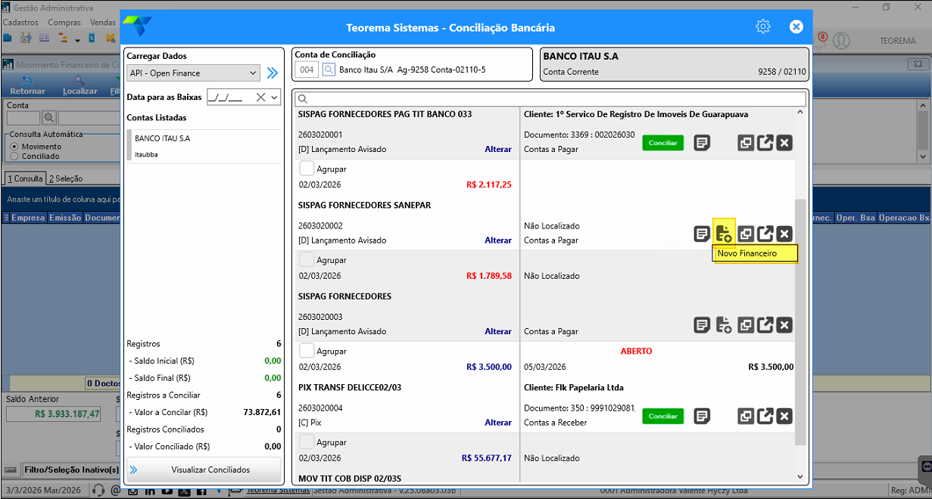Click the notes icon for PIX TRANSF entry
Viewport: 932px width, 499px height.
pyautogui.click(x=702, y=416)
